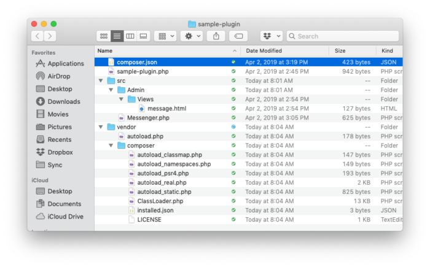
Task: Select the installed.json file
Action: coord(248,211)
